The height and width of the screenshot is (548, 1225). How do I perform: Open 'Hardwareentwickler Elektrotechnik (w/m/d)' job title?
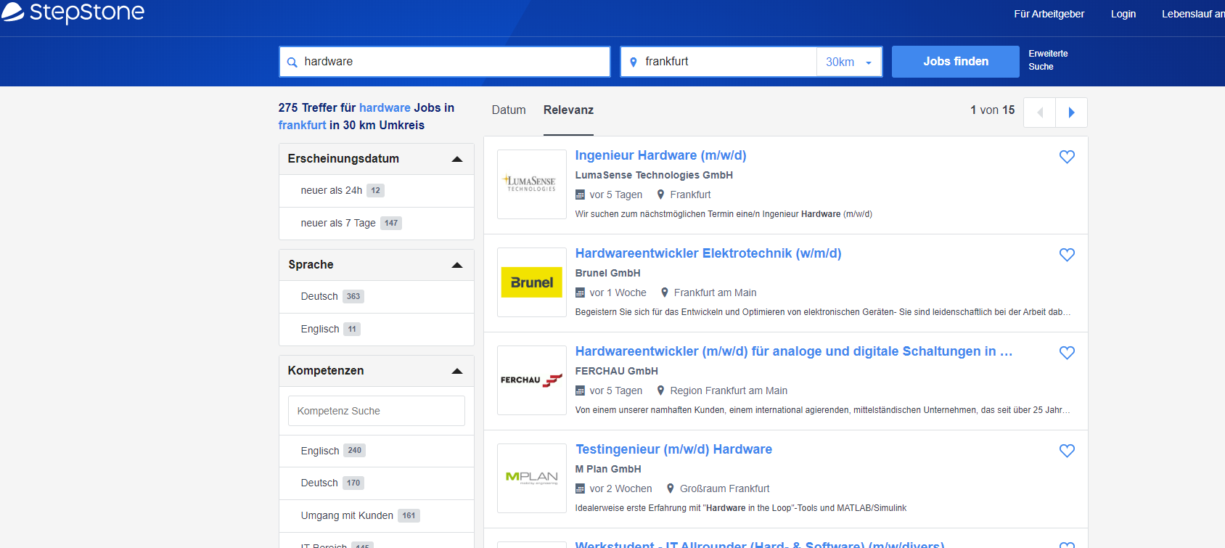pyautogui.click(x=708, y=253)
